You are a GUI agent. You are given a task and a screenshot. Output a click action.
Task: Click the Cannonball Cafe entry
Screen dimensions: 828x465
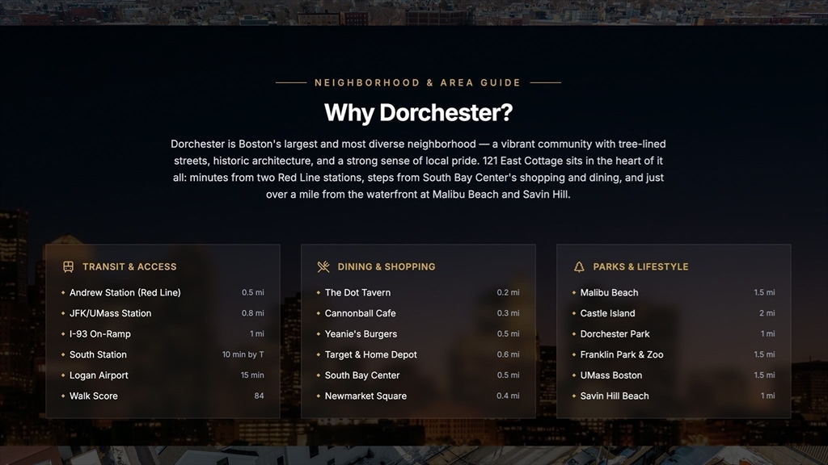360,313
